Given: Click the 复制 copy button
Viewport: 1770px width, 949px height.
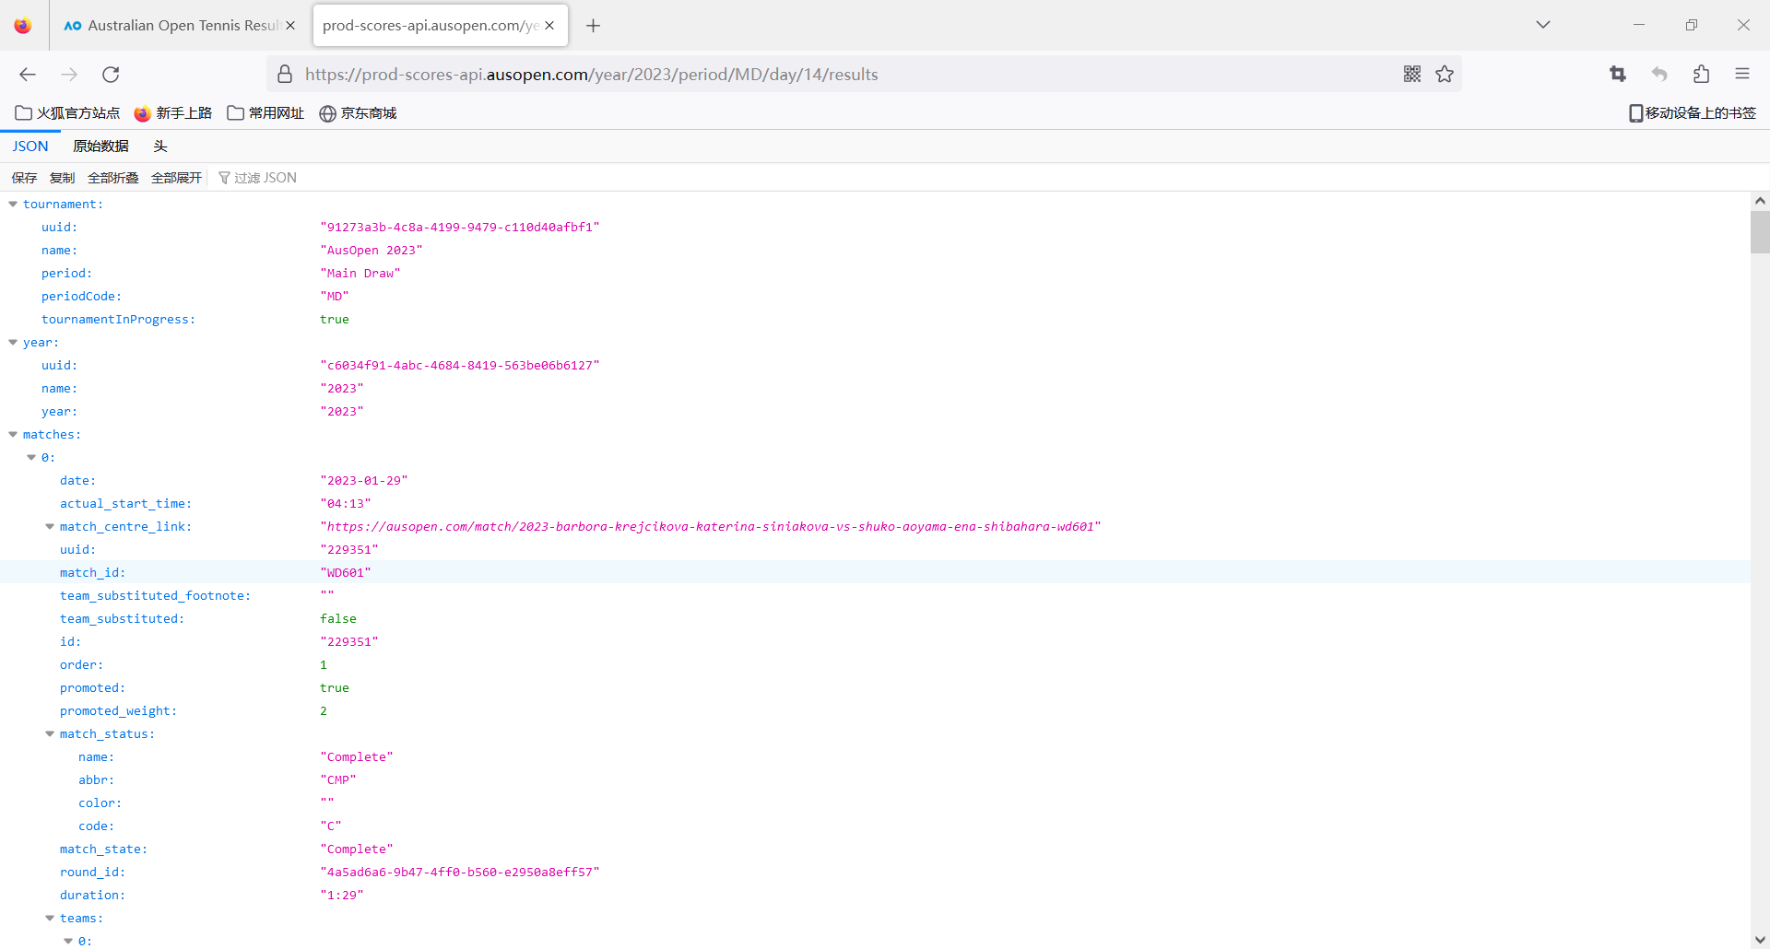Looking at the screenshot, I should point(63,178).
